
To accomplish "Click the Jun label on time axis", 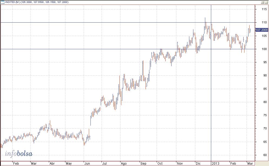I will 87,163.
